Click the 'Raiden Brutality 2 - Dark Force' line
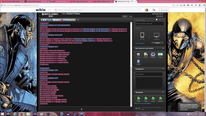This screenshot has height=116, width=206. coord(53,56)
